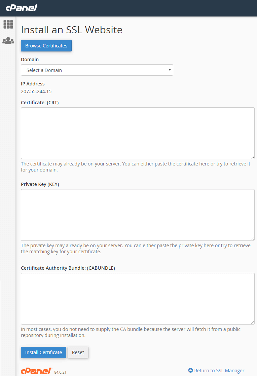Focus the Certificate (CRT) text area
257x376 pixels.
(138, 133)
